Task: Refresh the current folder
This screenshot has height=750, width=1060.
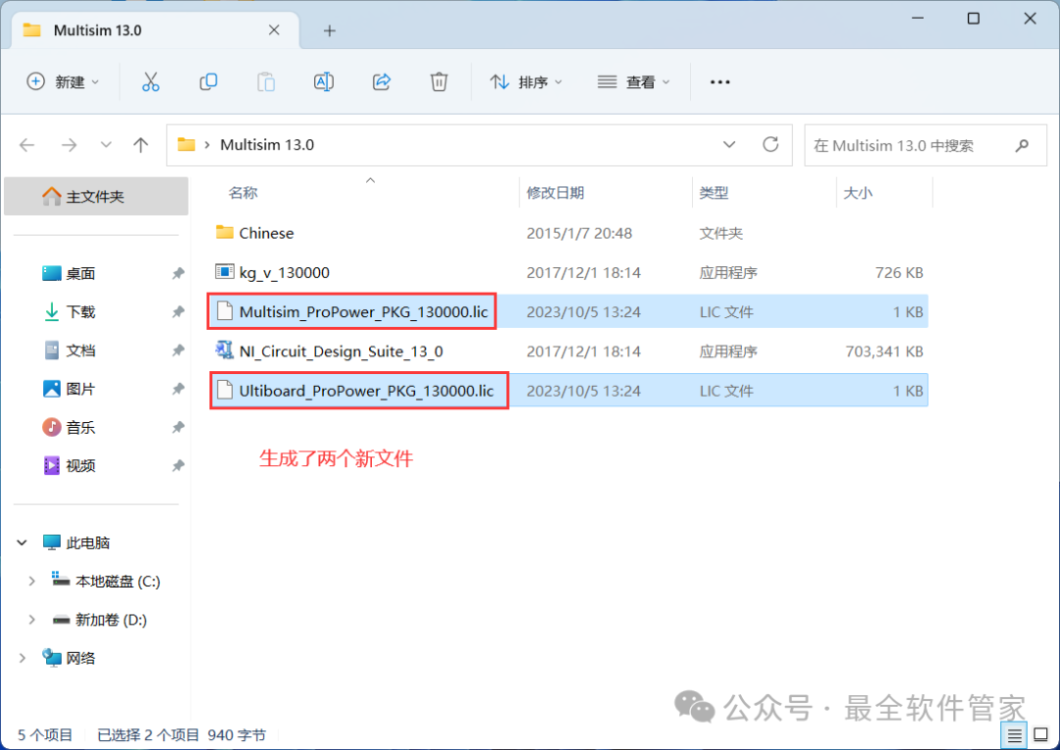Action: tap(770, 144)
